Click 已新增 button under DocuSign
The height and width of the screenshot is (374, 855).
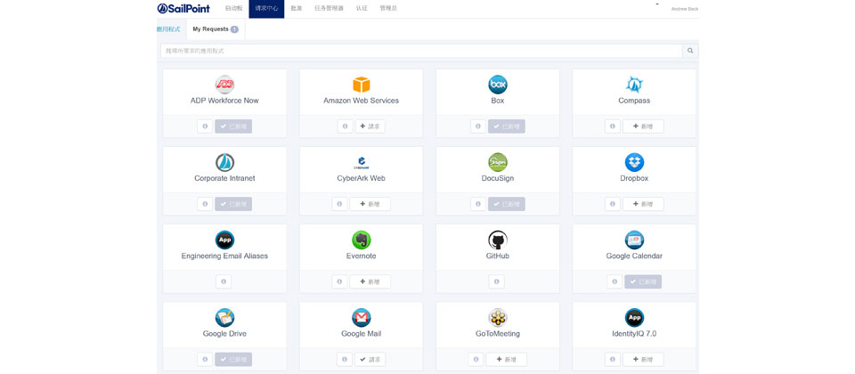(x=507, y=204)
